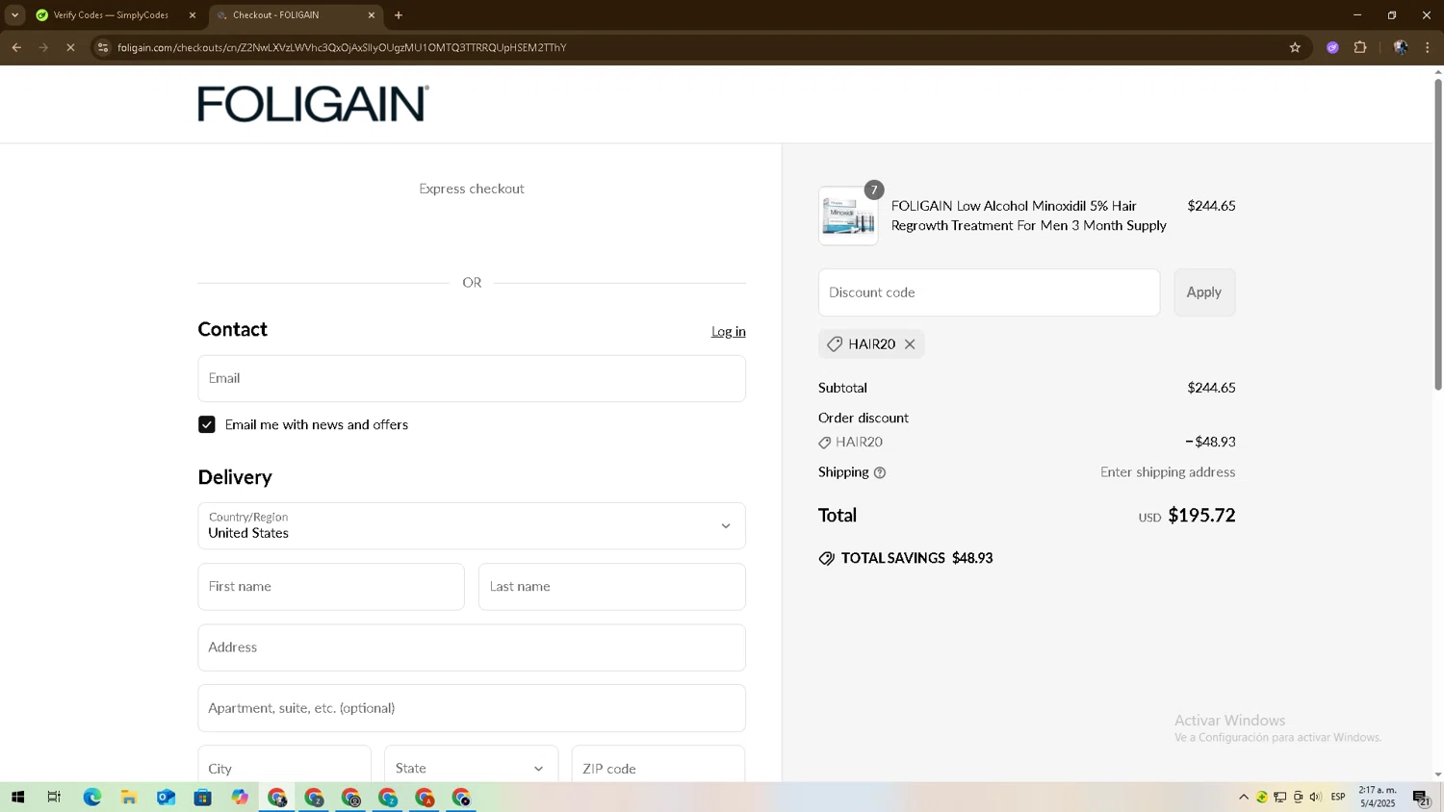Click the Apply discount button
This screenshot has height=812, width=1444.
1204,292
